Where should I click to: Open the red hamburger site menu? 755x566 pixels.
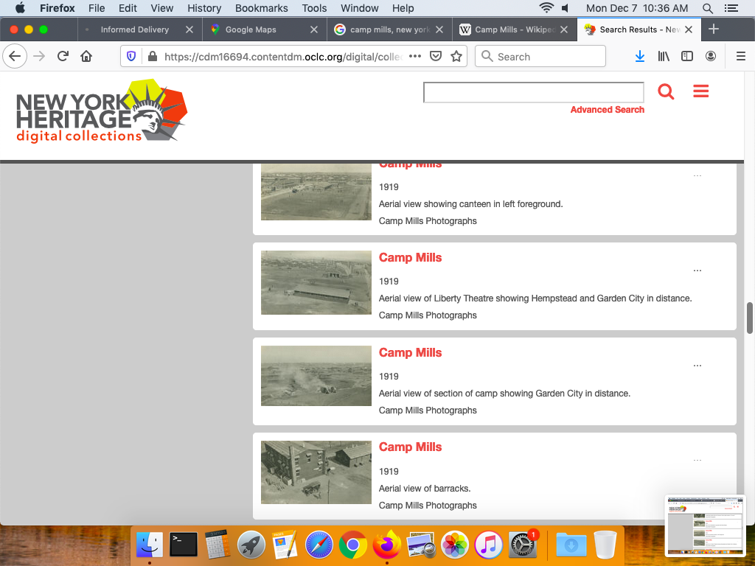click(700, 91)
